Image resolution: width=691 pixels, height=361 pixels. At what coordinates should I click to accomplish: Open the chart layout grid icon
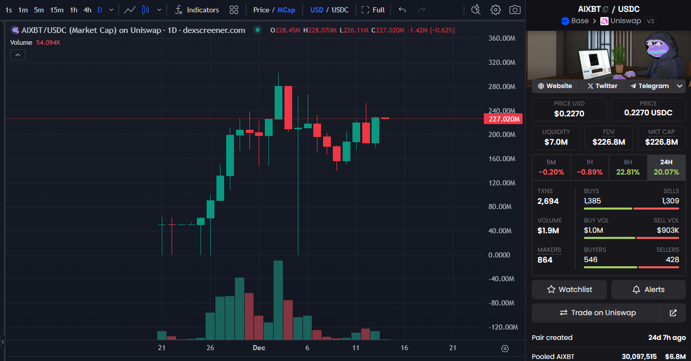click(x=234, y=10)
